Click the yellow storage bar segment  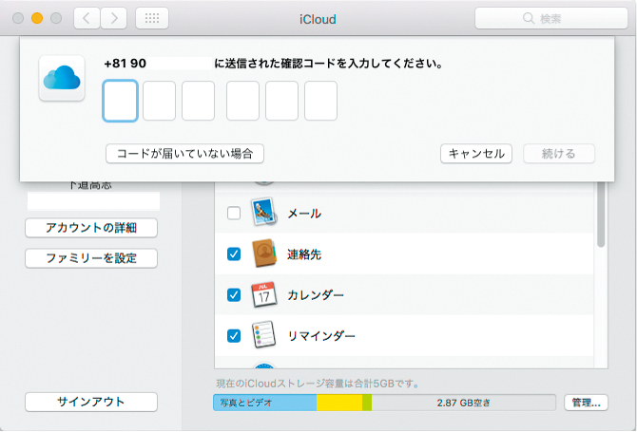coord(339,403)
